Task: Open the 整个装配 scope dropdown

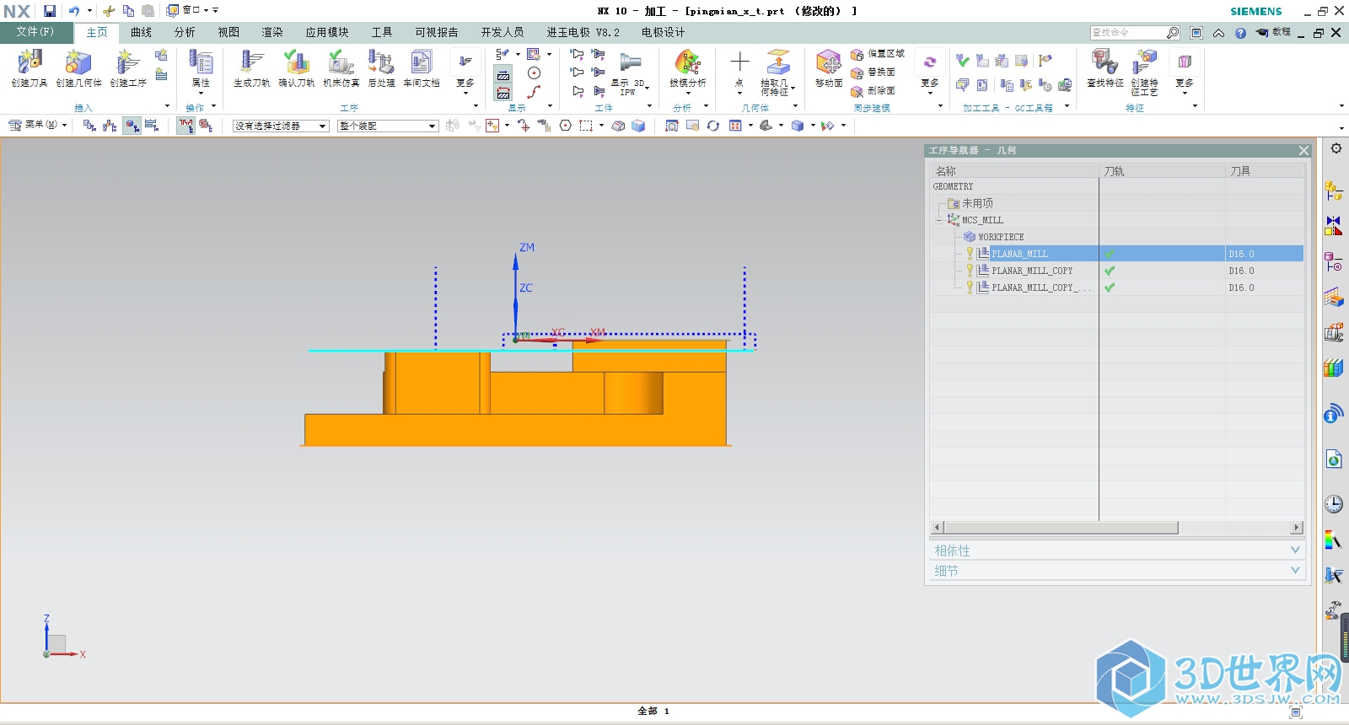Action: 388,126
